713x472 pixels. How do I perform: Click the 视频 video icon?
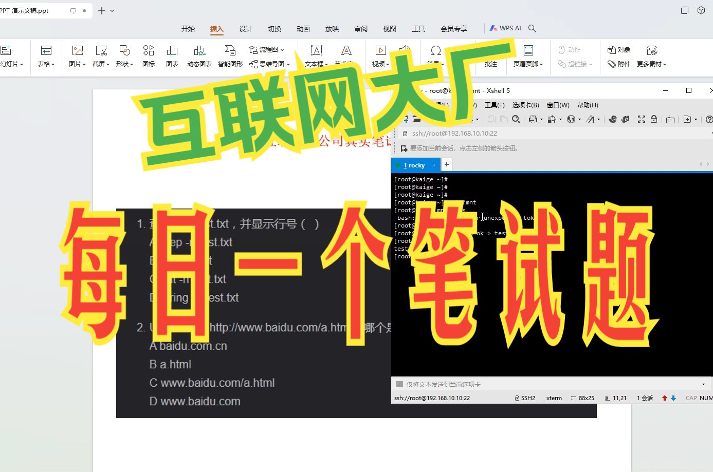click(381, 50)
